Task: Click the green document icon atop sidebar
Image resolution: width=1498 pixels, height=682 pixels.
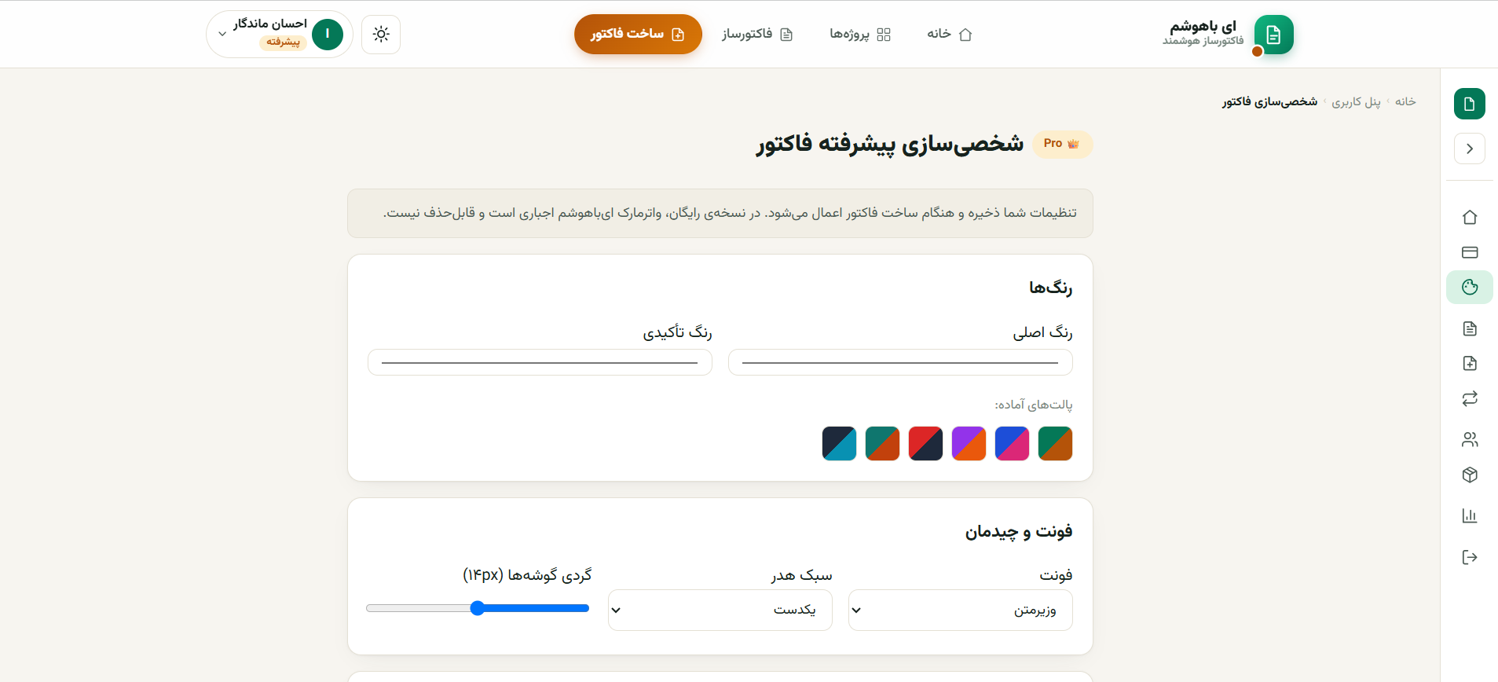Action: [1469, 104]
